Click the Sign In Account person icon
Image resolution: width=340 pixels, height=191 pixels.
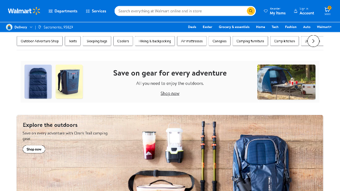click(296, 11)
